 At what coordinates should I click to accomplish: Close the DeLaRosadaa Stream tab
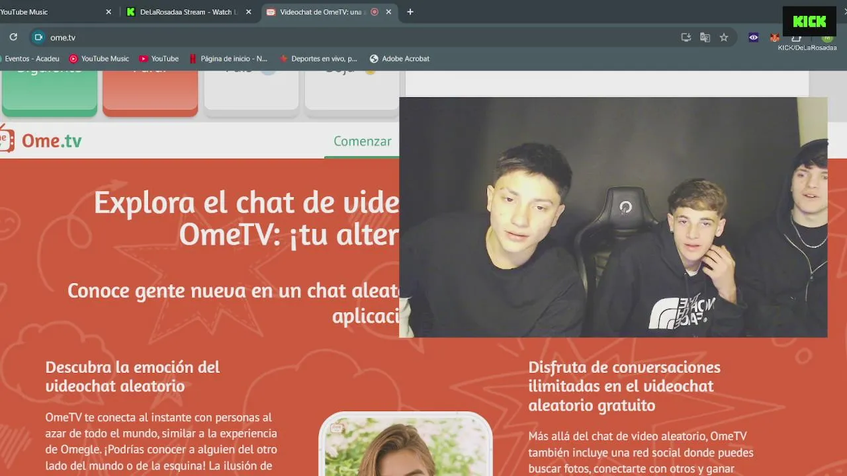coord(249,12)
